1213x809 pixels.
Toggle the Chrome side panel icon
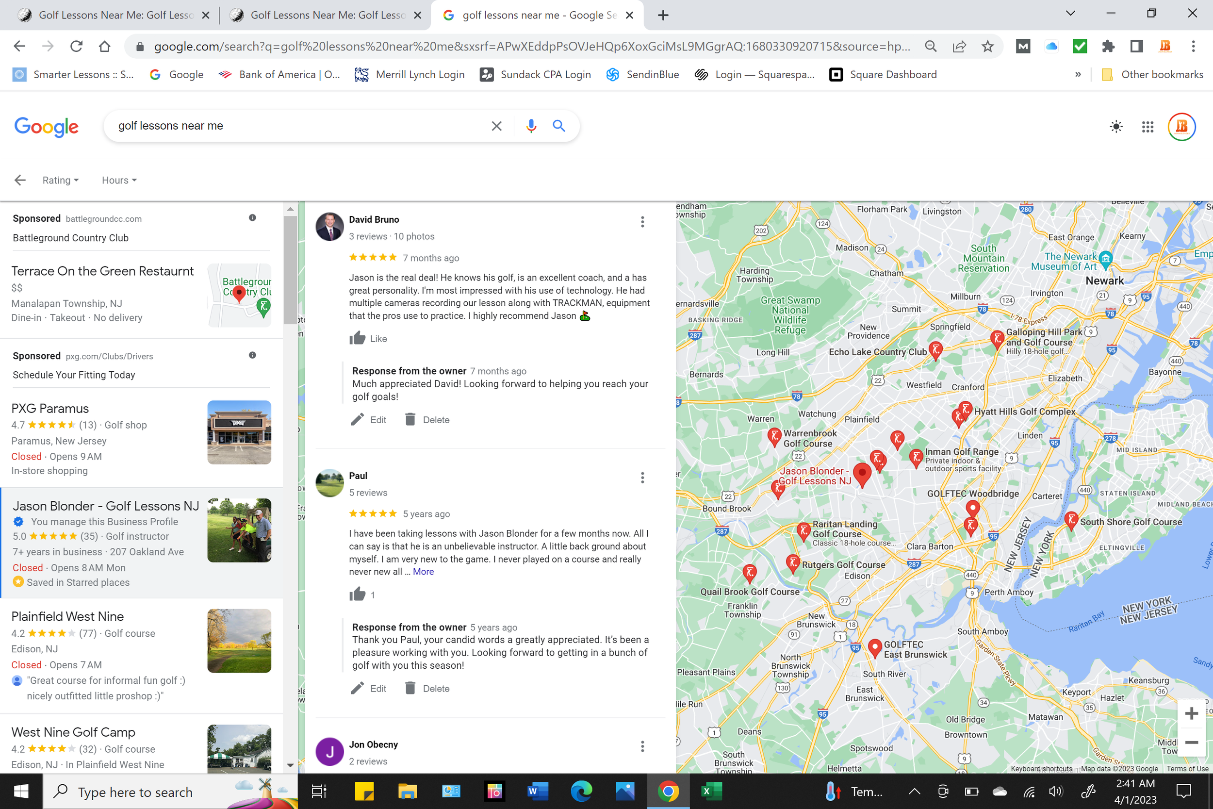[1136, 47]
